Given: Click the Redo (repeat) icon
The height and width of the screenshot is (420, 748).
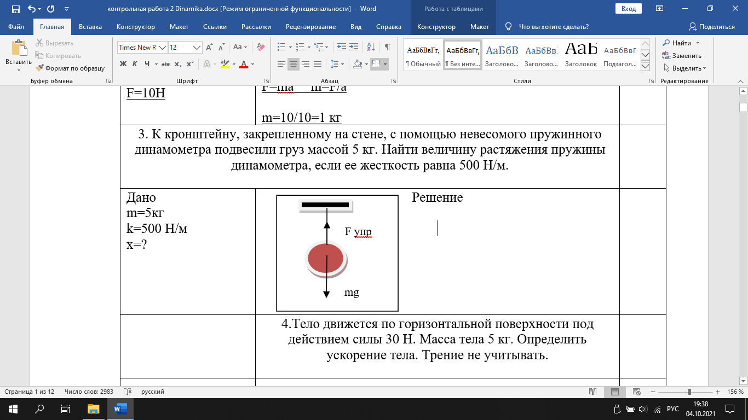Looking at the screenshot, I should pos(51,9).
